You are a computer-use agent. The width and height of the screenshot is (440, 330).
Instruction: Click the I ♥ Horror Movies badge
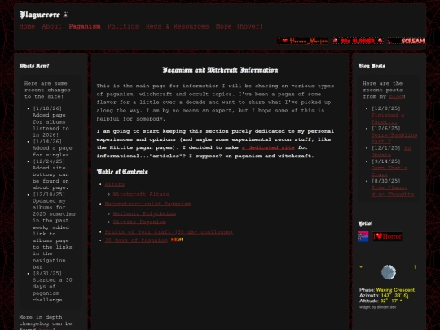(302, 41)
